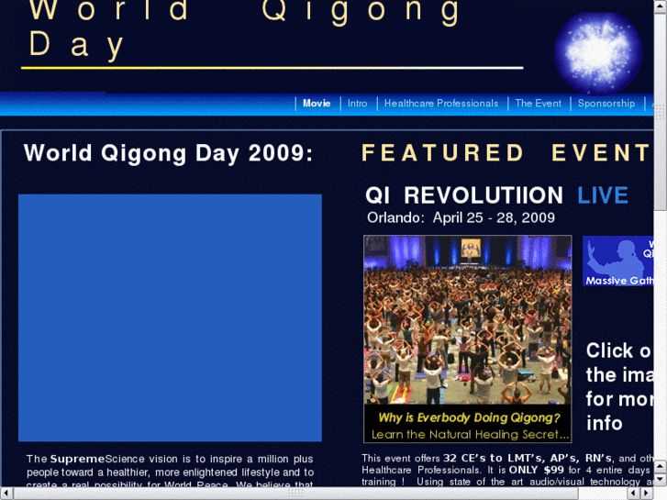Viewport: 667px width, 500px height.
Task: Click horizontal scrollbar far-left arrow
Action: [6, 494]
